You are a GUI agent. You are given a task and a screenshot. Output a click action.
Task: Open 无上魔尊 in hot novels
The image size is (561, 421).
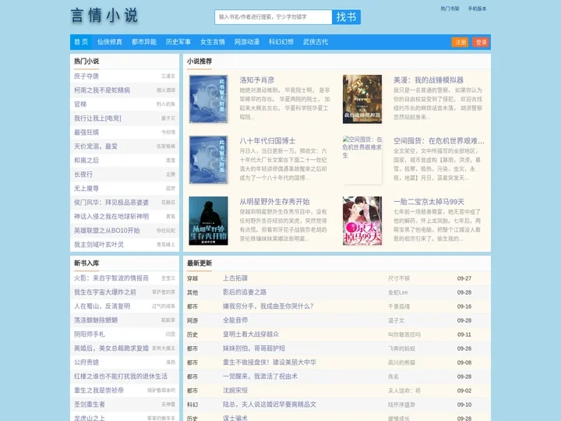point(86,189)
